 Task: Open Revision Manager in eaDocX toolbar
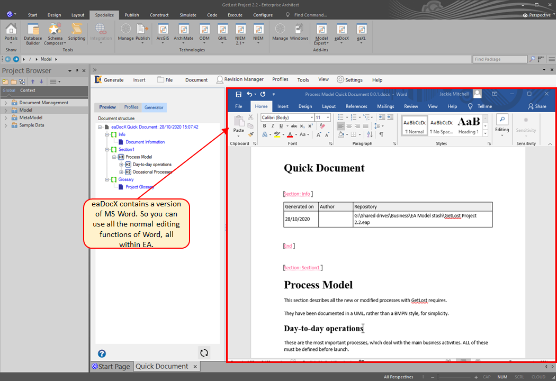pos(240,79)
